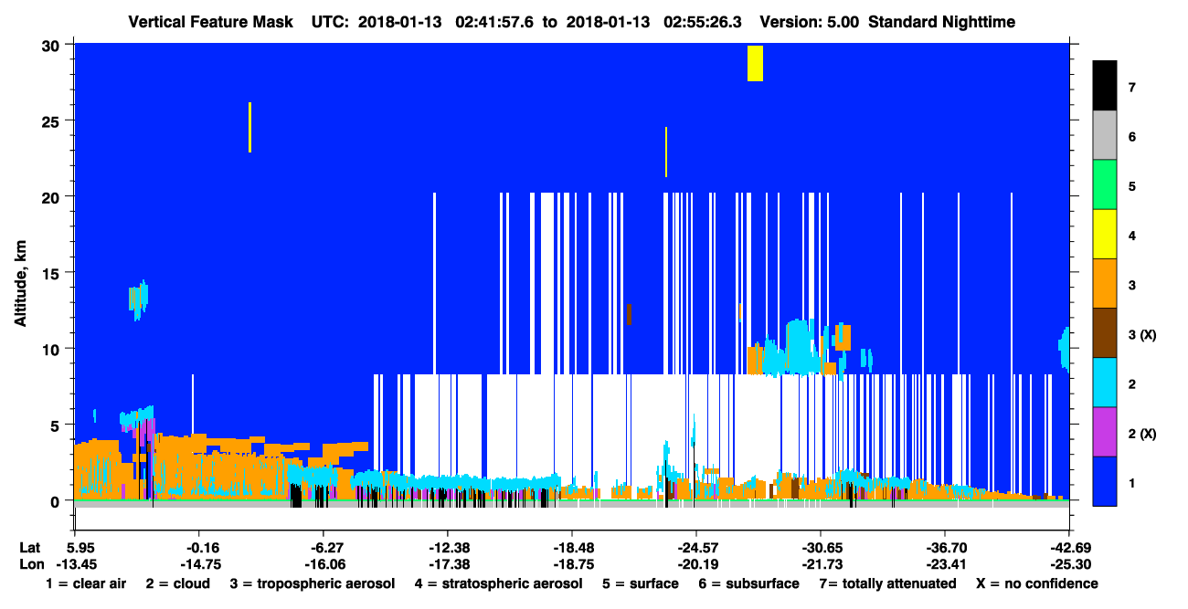Click the black color swatch labeled 7
Viewport: 1188px width, 609px height.
coord(1105,86)
